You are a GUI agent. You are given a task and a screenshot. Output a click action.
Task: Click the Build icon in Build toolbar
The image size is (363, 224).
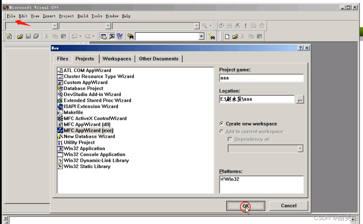[230, 26]
